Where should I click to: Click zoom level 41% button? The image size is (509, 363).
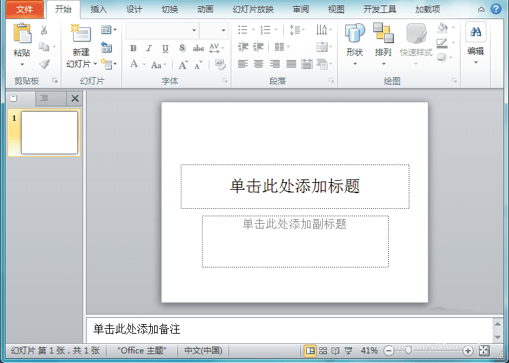369,351
